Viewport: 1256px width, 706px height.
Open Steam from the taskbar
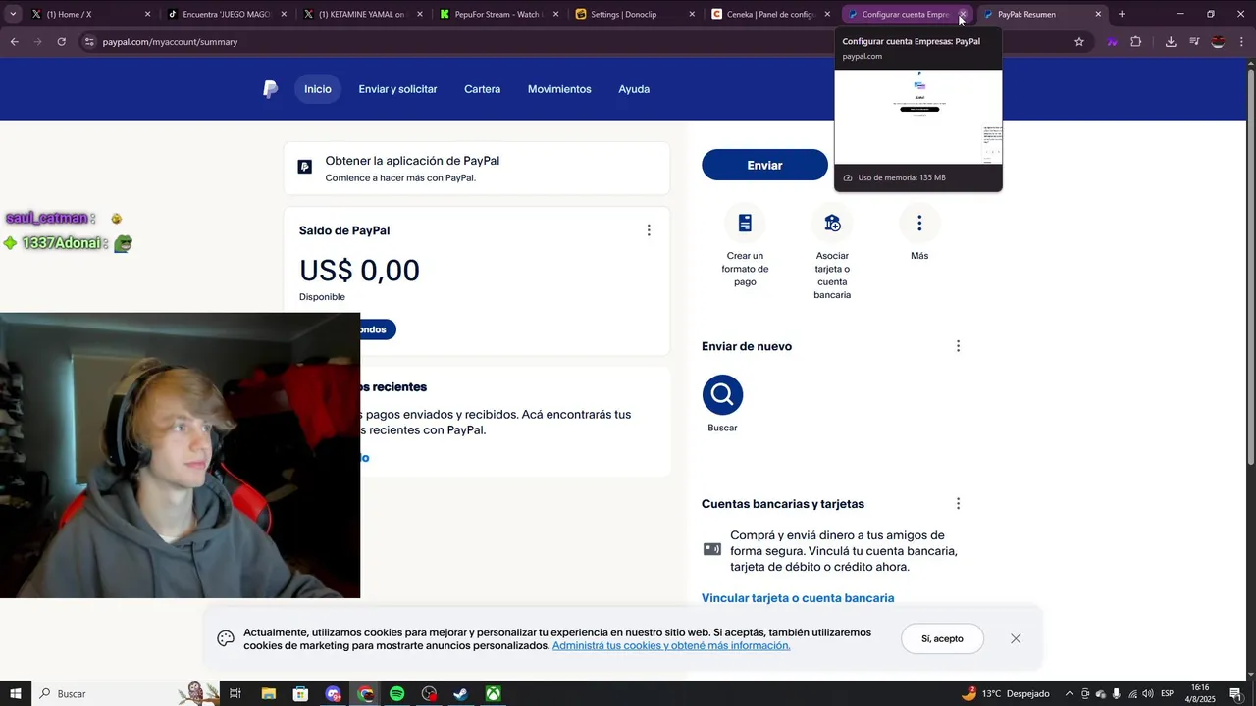(460, 693)
